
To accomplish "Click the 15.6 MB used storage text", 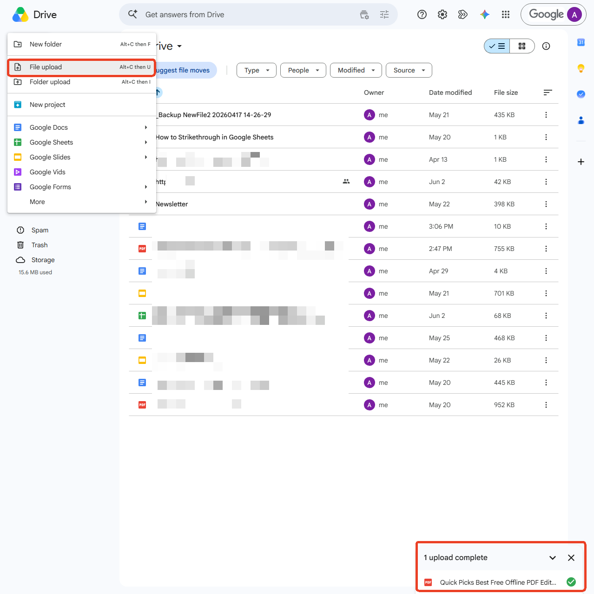I will coord(35,272).
